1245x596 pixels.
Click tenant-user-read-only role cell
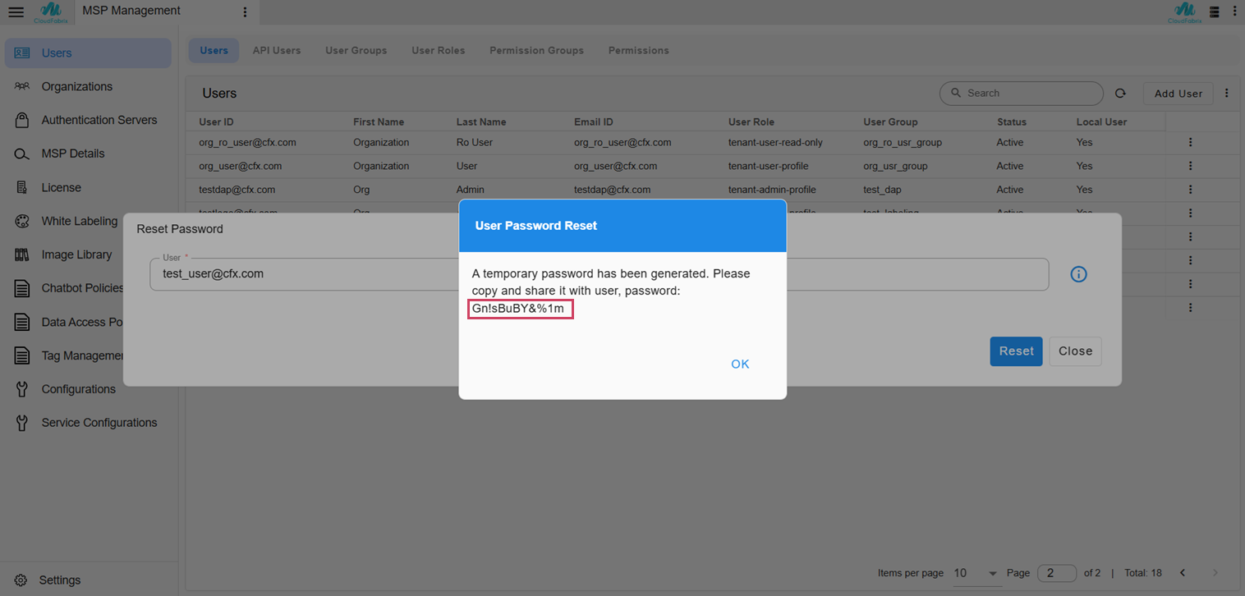point(775,142)
